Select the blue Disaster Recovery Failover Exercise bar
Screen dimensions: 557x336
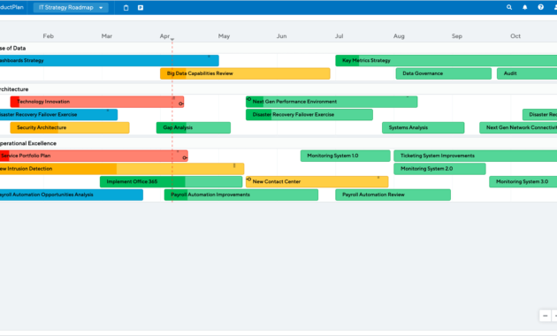tap(58, 115)
